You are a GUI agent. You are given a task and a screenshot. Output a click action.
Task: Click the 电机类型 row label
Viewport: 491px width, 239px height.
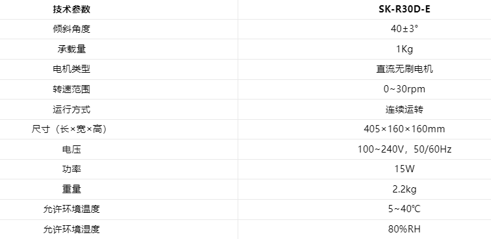[x=72, y=69]
